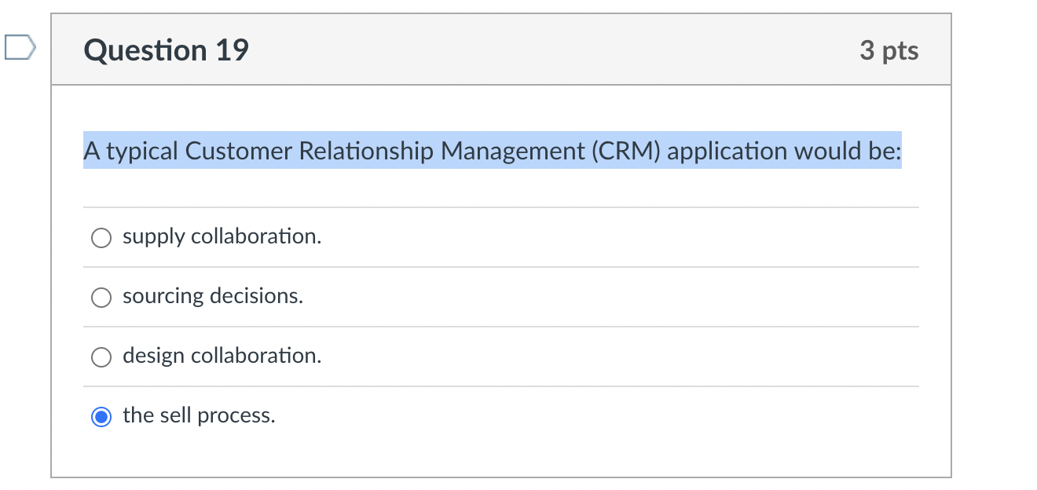Click the sourcing decisions answer label
1037x490 pixels.
[213, 297]
